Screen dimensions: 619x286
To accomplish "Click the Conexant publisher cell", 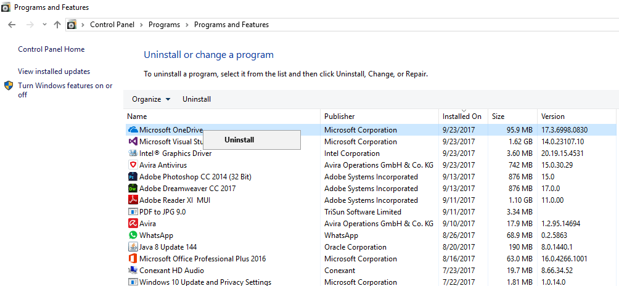I will pyautogui.click(x=340, y=271).
